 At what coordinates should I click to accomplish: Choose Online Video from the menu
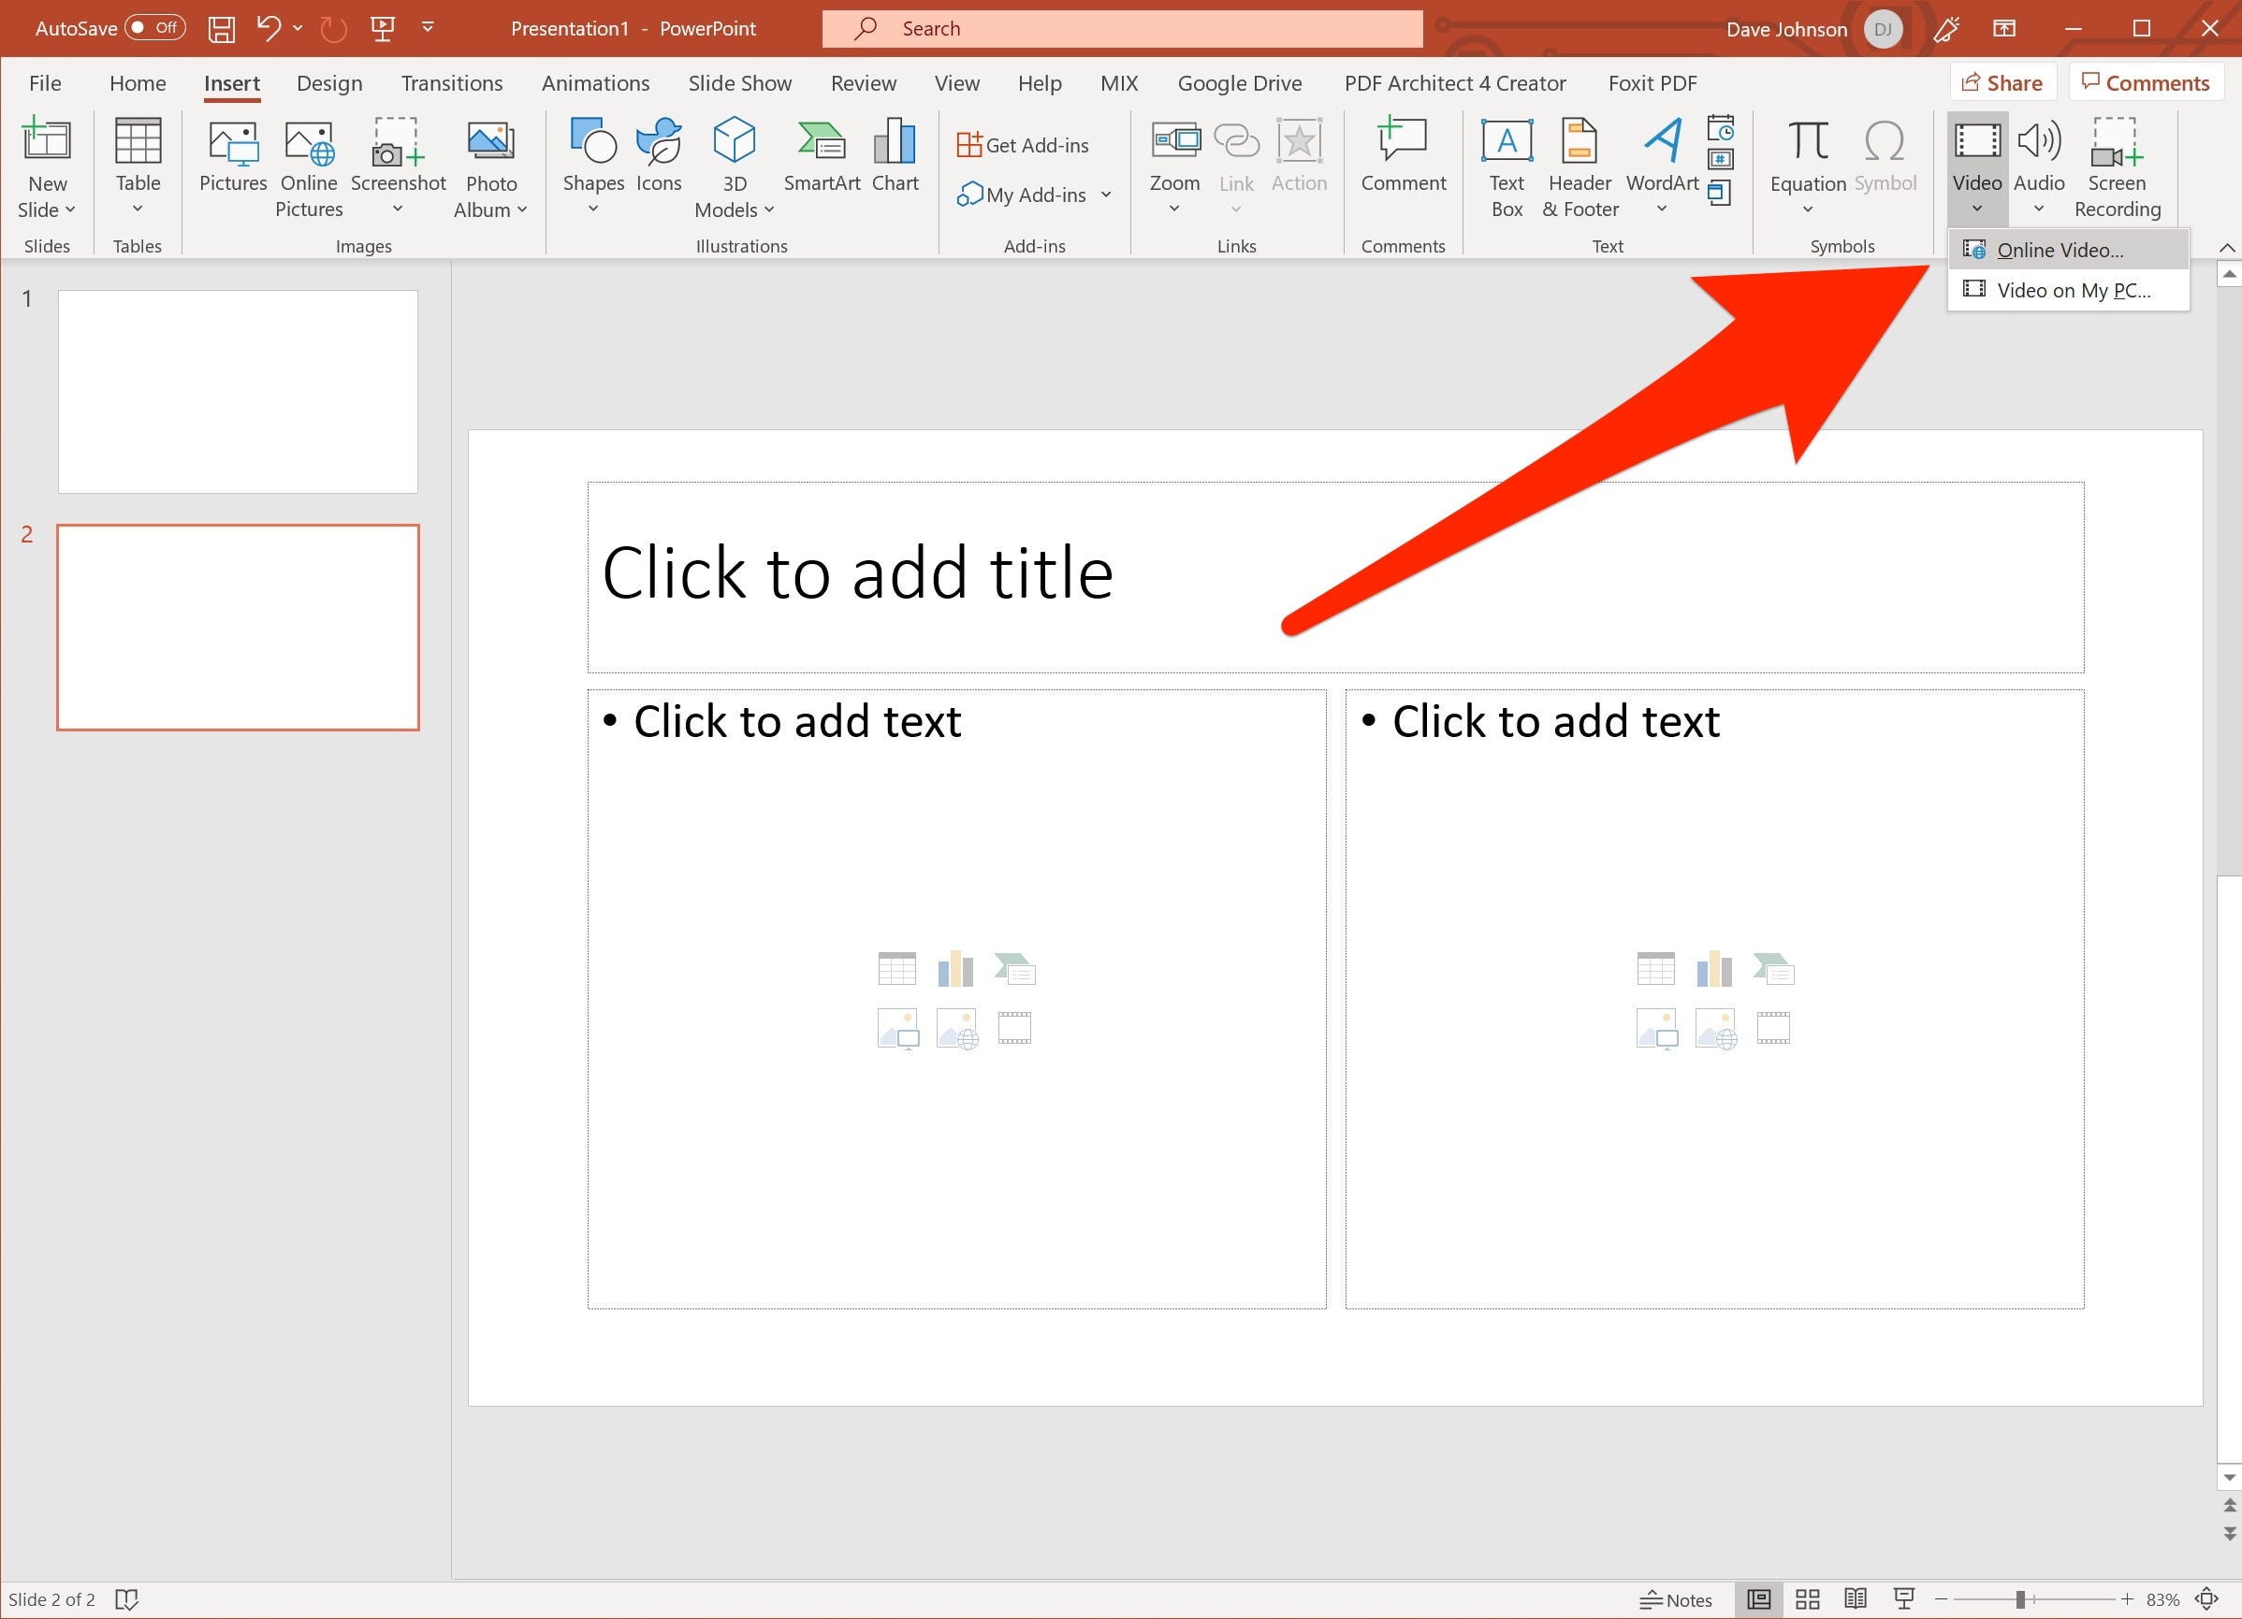pyautogui.click(x=2060, y=250)
